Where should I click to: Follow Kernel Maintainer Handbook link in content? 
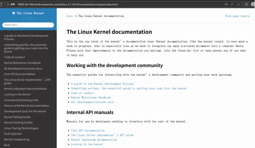click(x=91, y=97)
